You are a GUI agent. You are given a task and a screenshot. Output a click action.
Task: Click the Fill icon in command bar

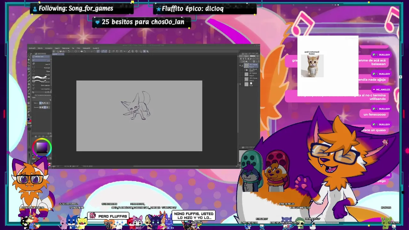pyautogui.click(x=81, y=51)
